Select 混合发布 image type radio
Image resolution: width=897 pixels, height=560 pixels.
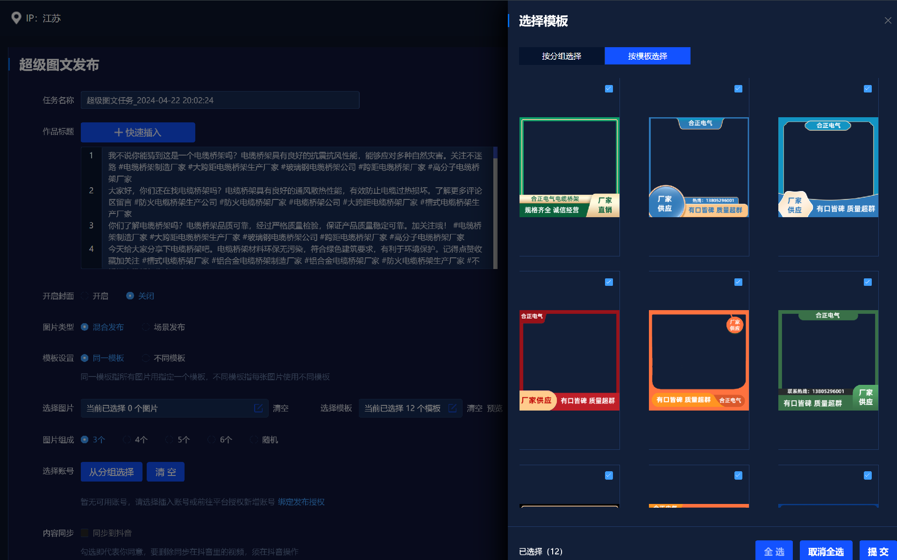(85, 327)
